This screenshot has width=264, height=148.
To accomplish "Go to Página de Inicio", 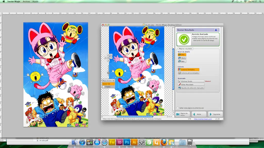I will (x=183, y=114).
